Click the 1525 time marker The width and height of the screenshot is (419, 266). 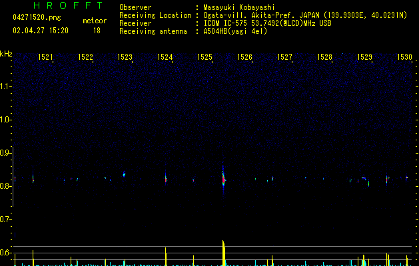coord(205,57)
